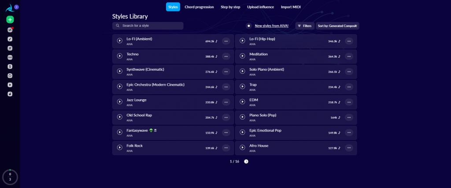Click the broadcast radio icon in the sidebar

pyautogui.click(x=10, y=58)
